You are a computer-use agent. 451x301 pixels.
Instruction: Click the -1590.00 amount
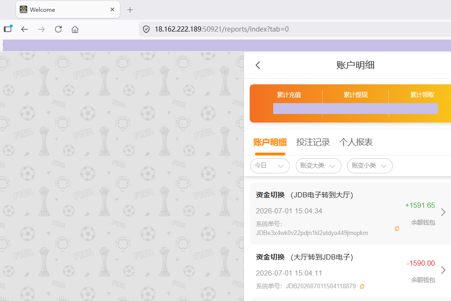(421, 263)
